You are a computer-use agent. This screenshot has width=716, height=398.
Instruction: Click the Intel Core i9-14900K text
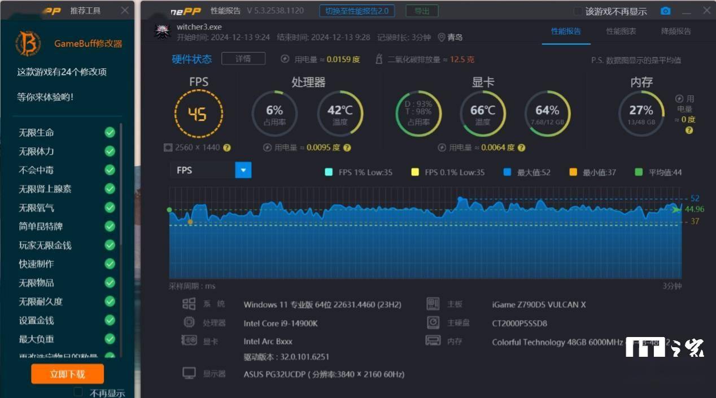281,323
